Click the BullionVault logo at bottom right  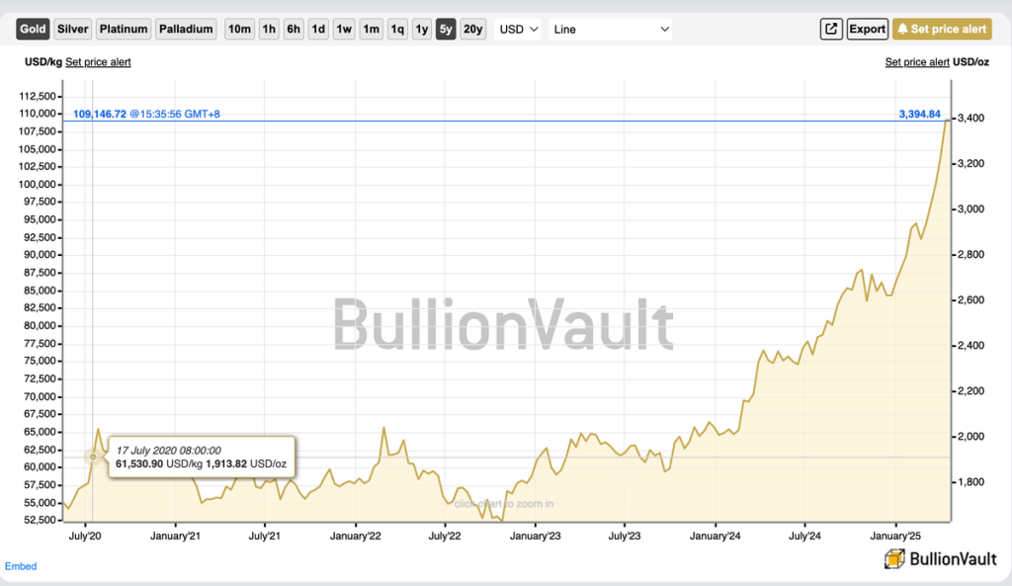pyautogui.click(x=936, y=559)
